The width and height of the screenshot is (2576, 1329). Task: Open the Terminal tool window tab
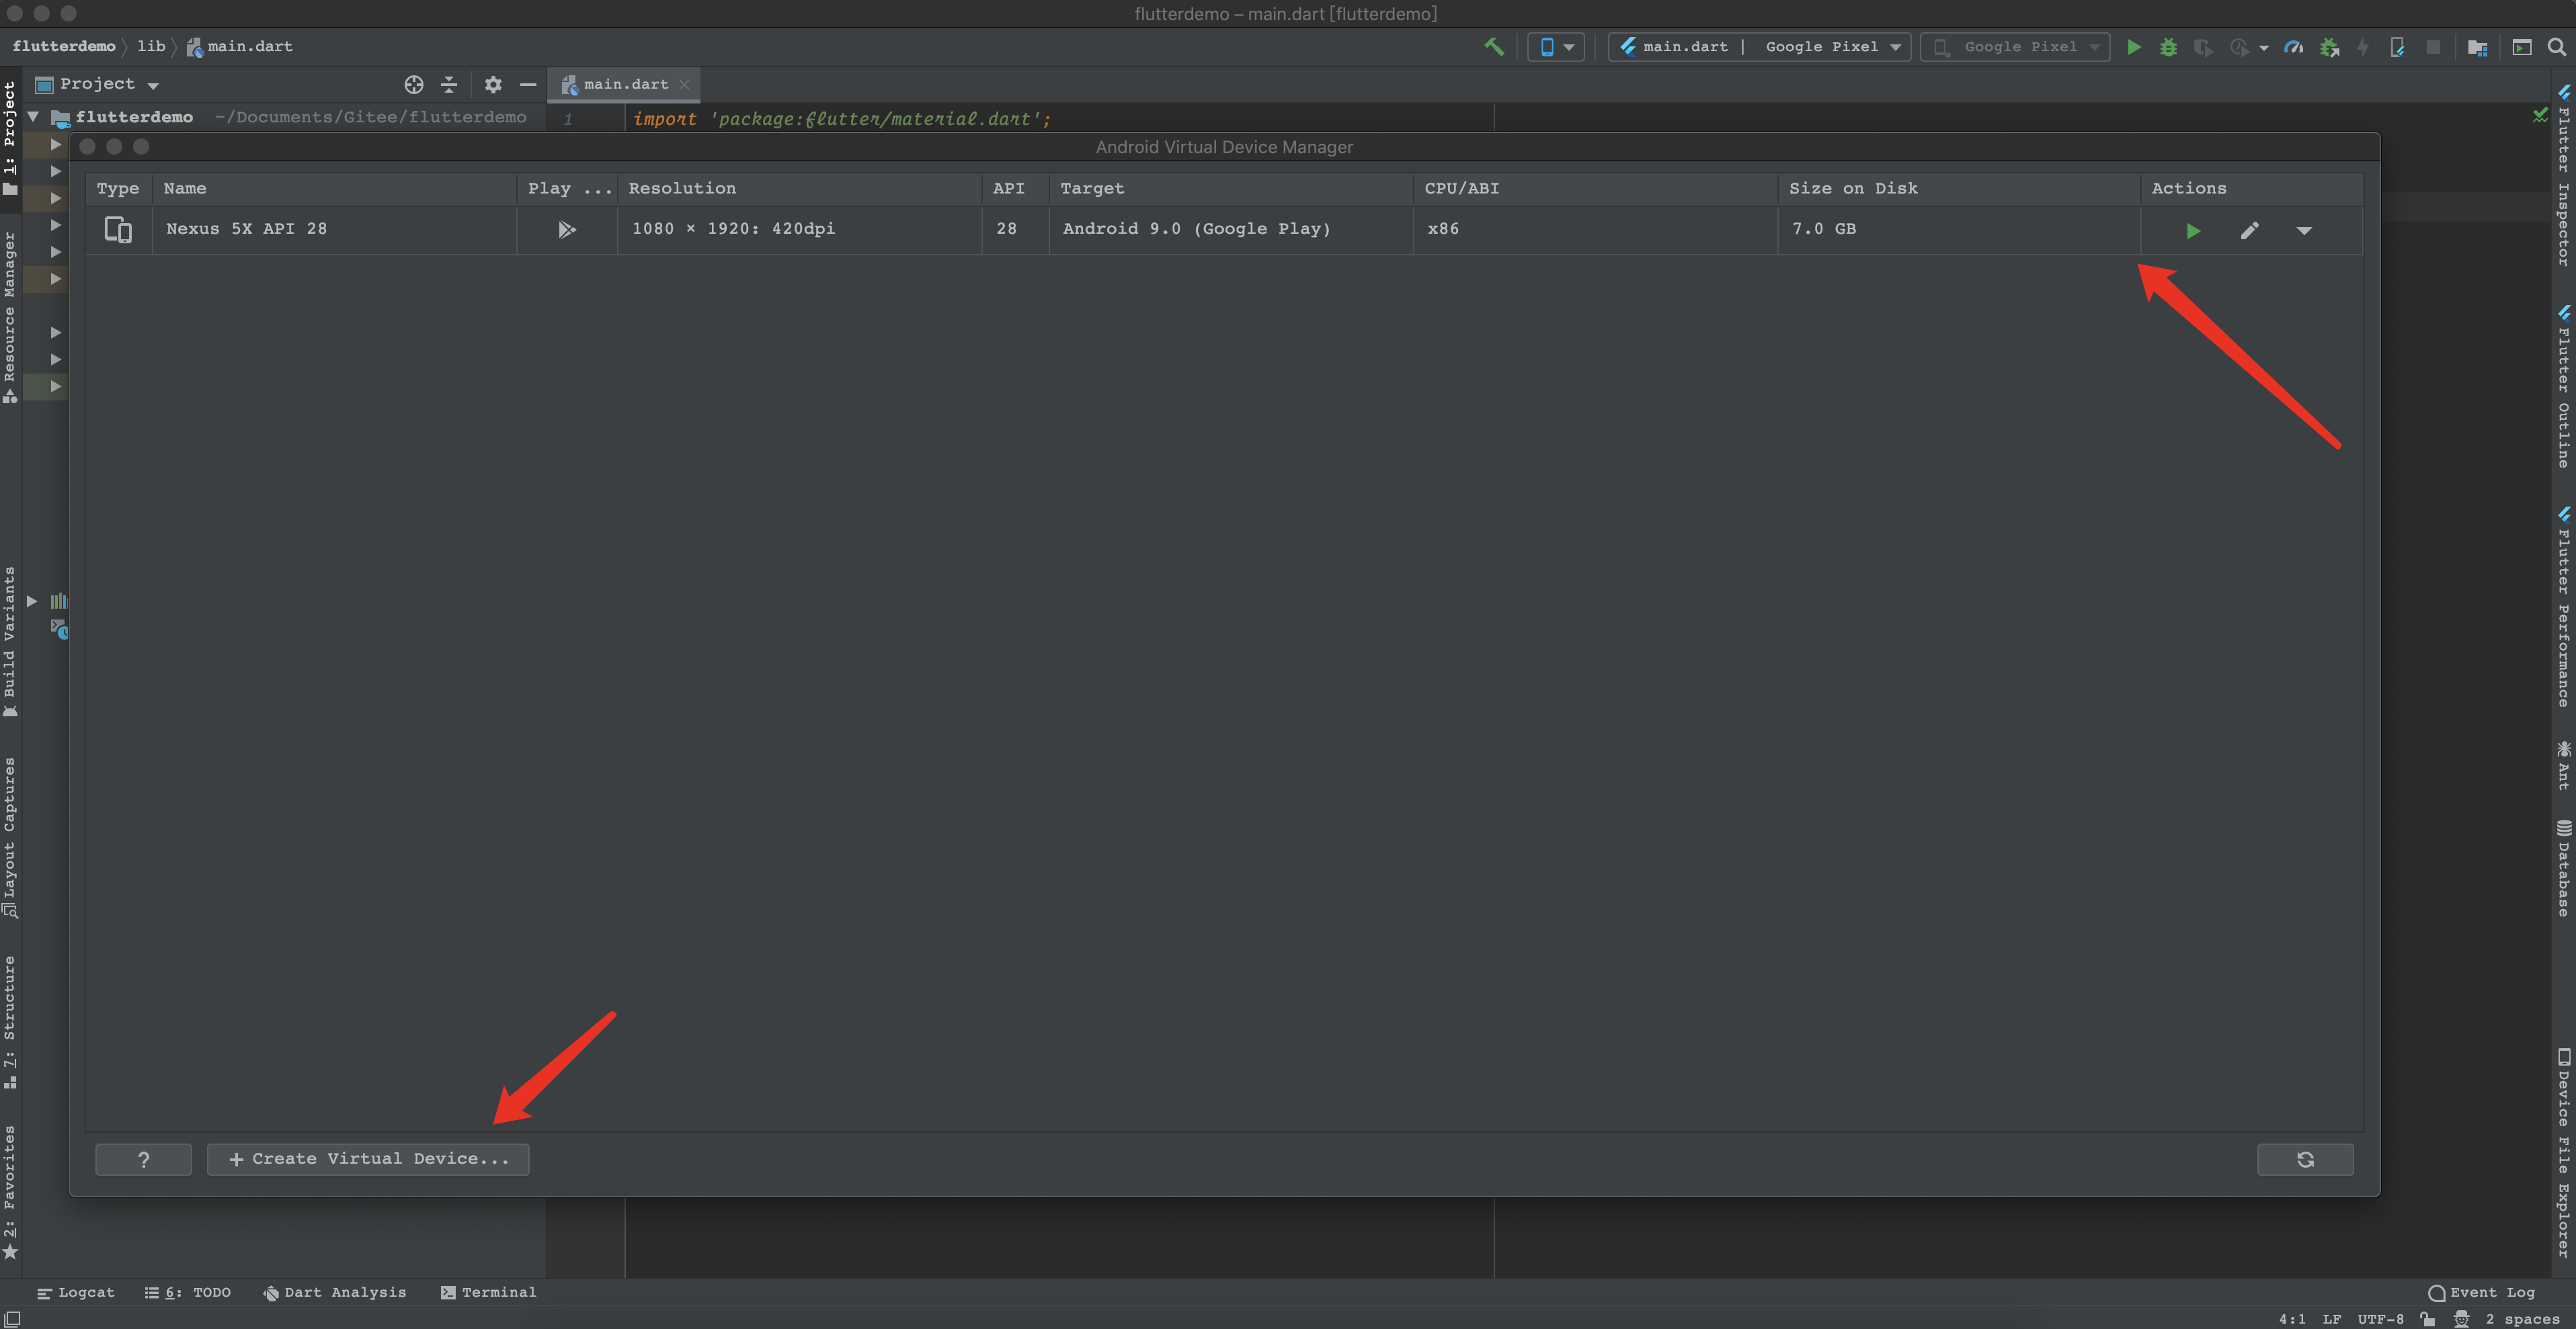(488, 1292)
